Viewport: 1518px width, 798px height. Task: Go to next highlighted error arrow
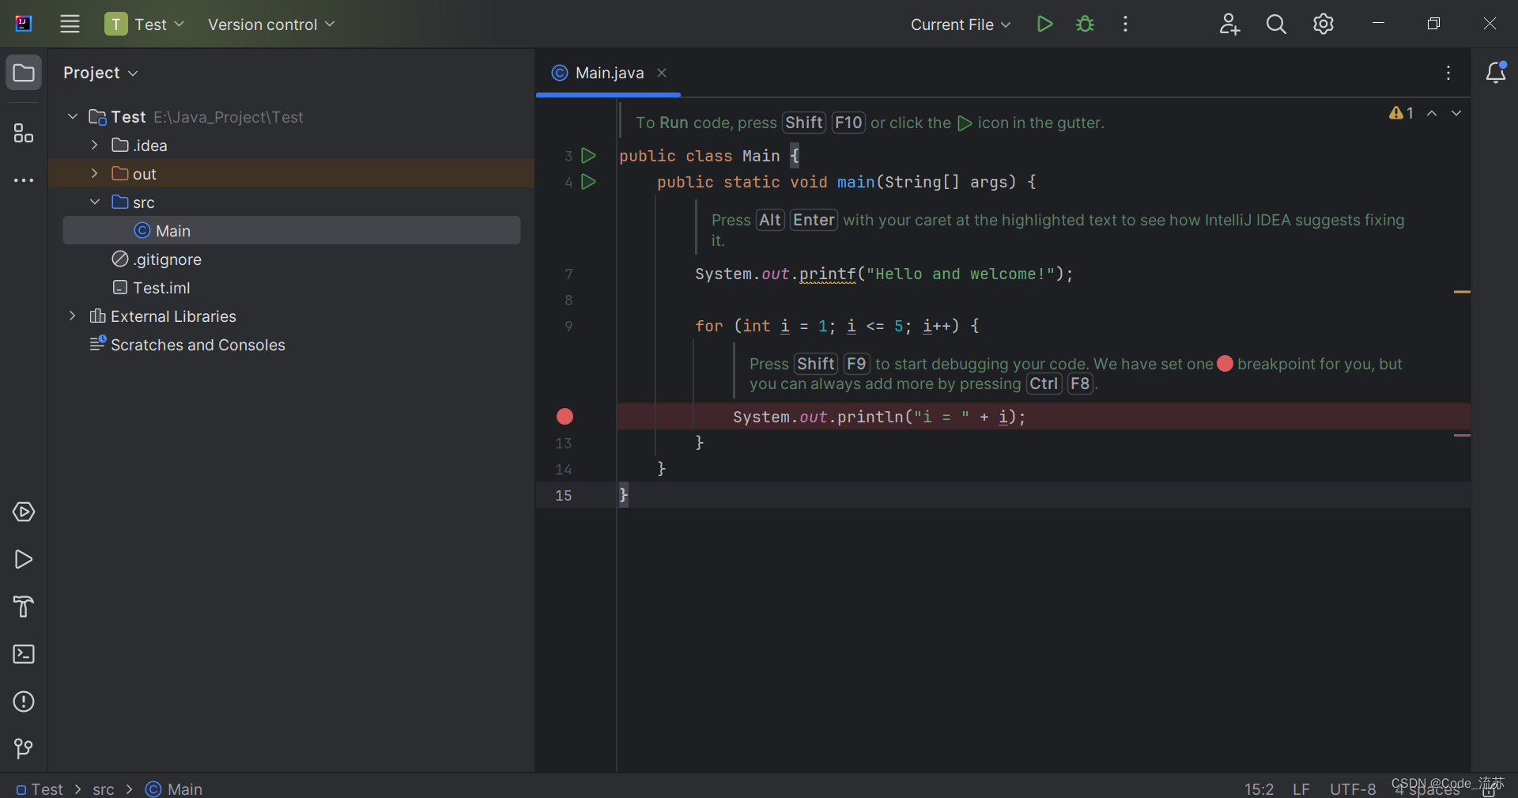click(x=1456, y=113)
